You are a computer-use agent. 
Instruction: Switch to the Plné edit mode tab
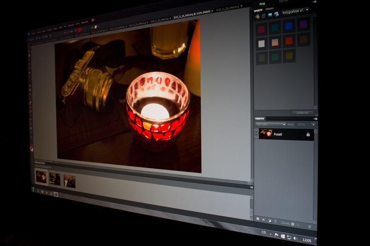[x=262, y=4]
